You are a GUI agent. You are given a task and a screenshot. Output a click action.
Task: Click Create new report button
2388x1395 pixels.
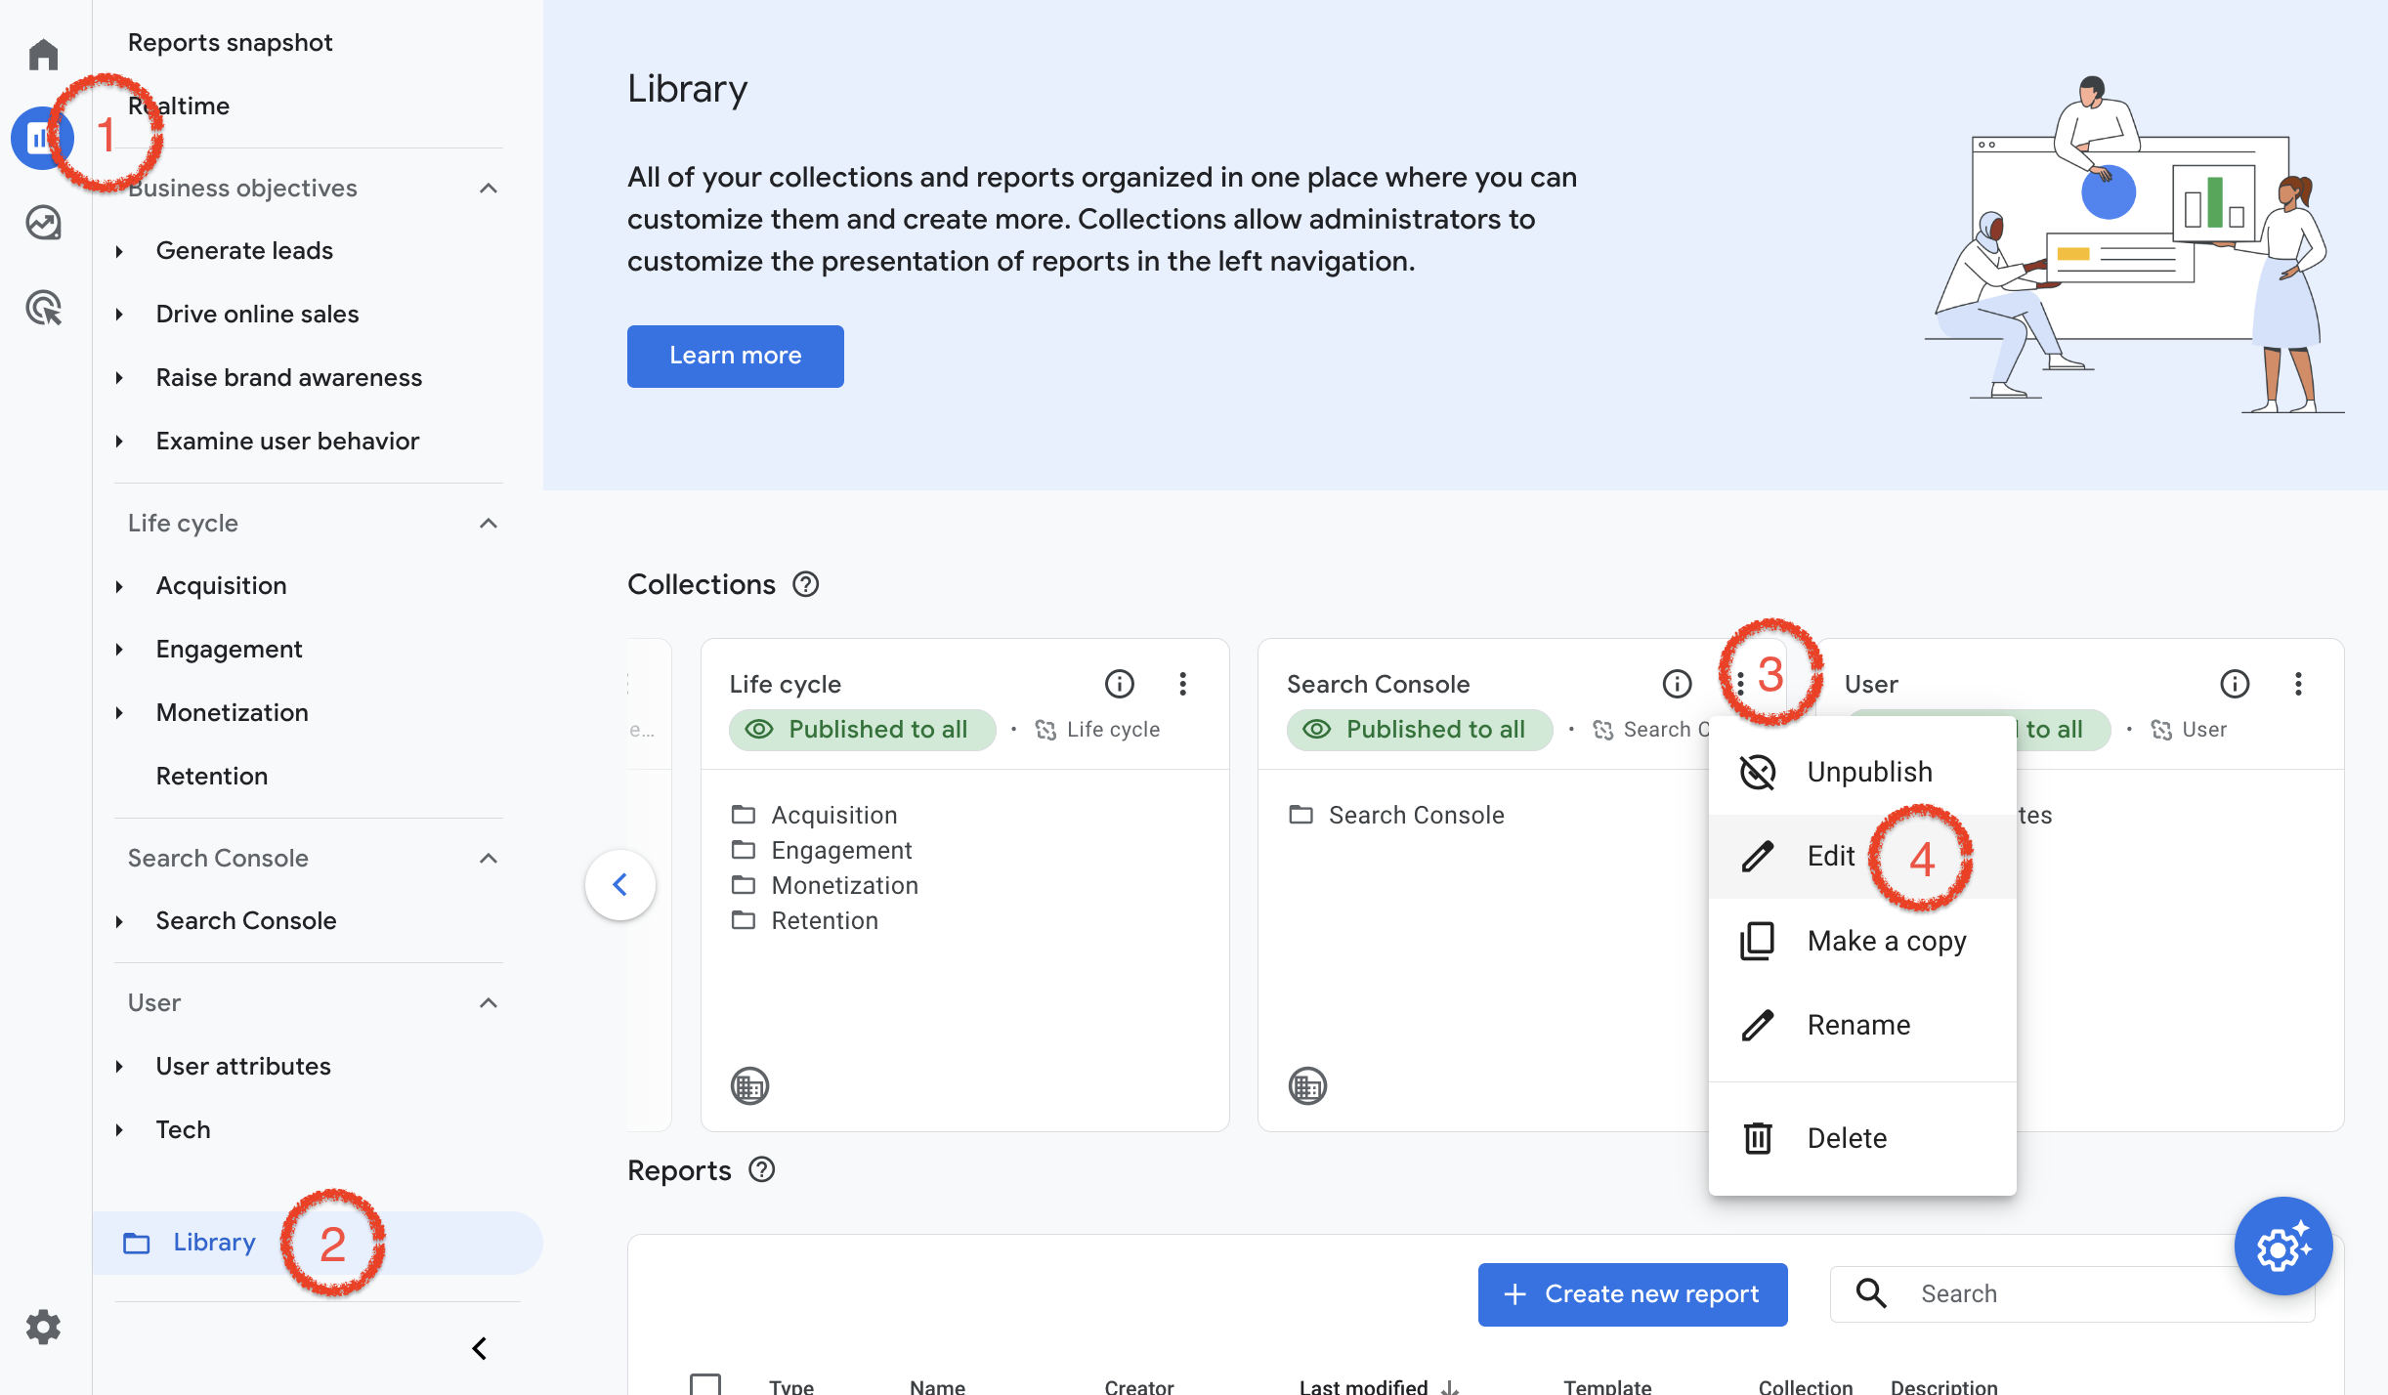click(1633, 1294)
